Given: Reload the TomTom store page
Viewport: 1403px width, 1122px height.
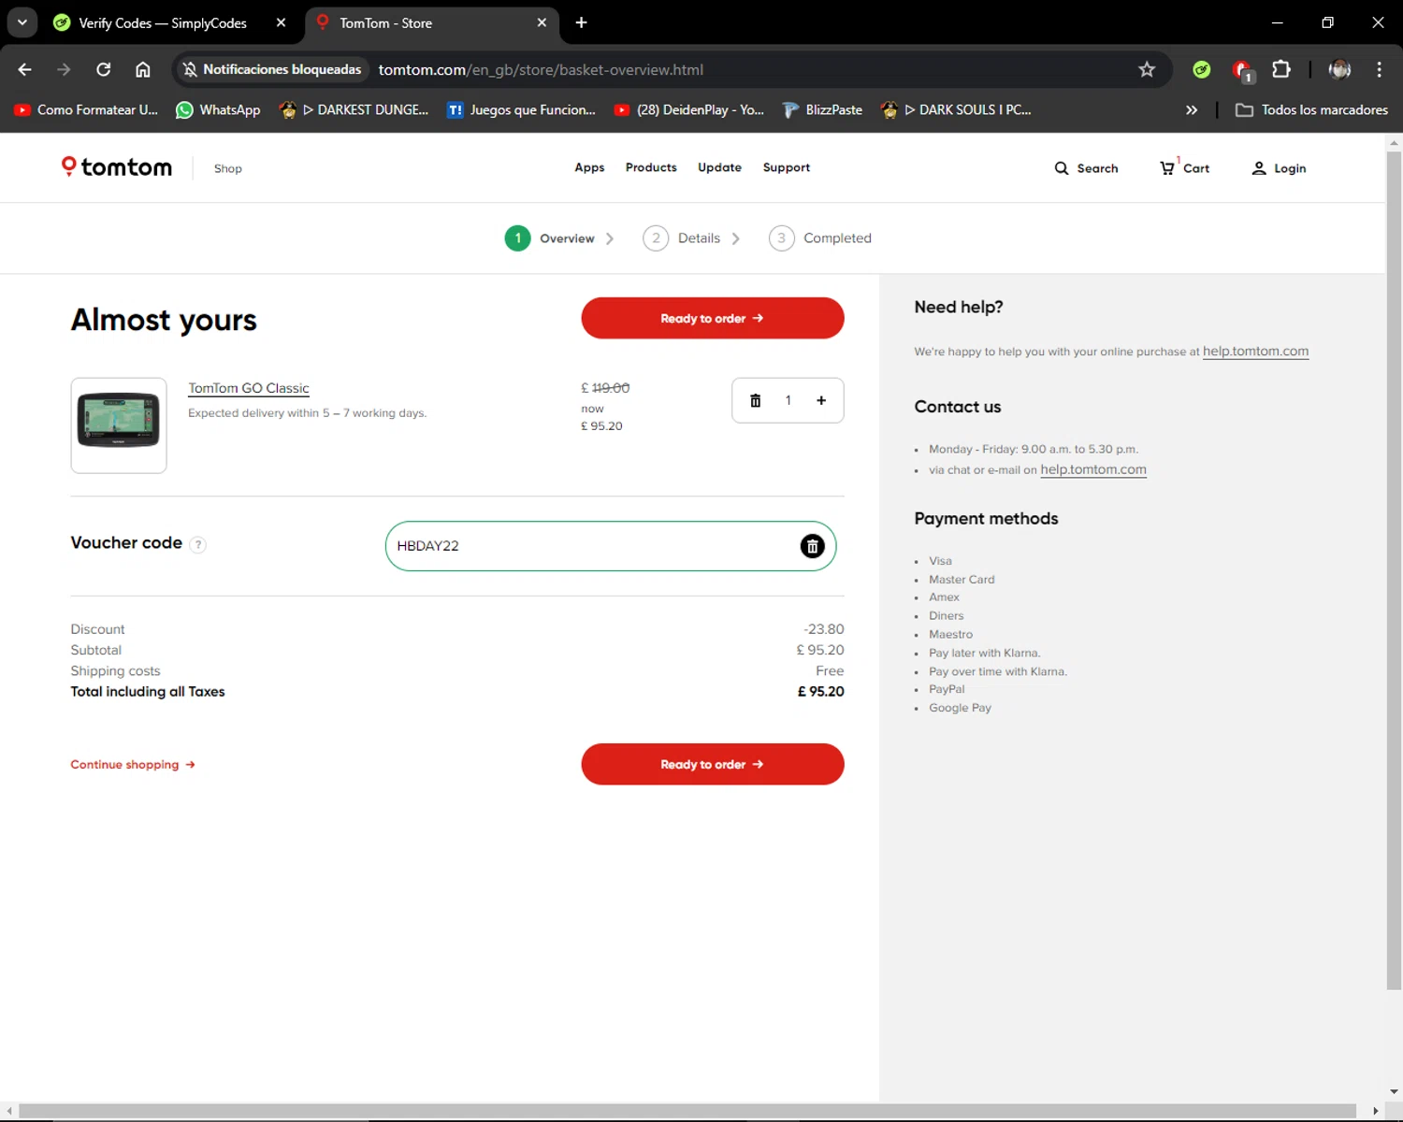Looking at the screenshot, I should click(x=104, y=69).
